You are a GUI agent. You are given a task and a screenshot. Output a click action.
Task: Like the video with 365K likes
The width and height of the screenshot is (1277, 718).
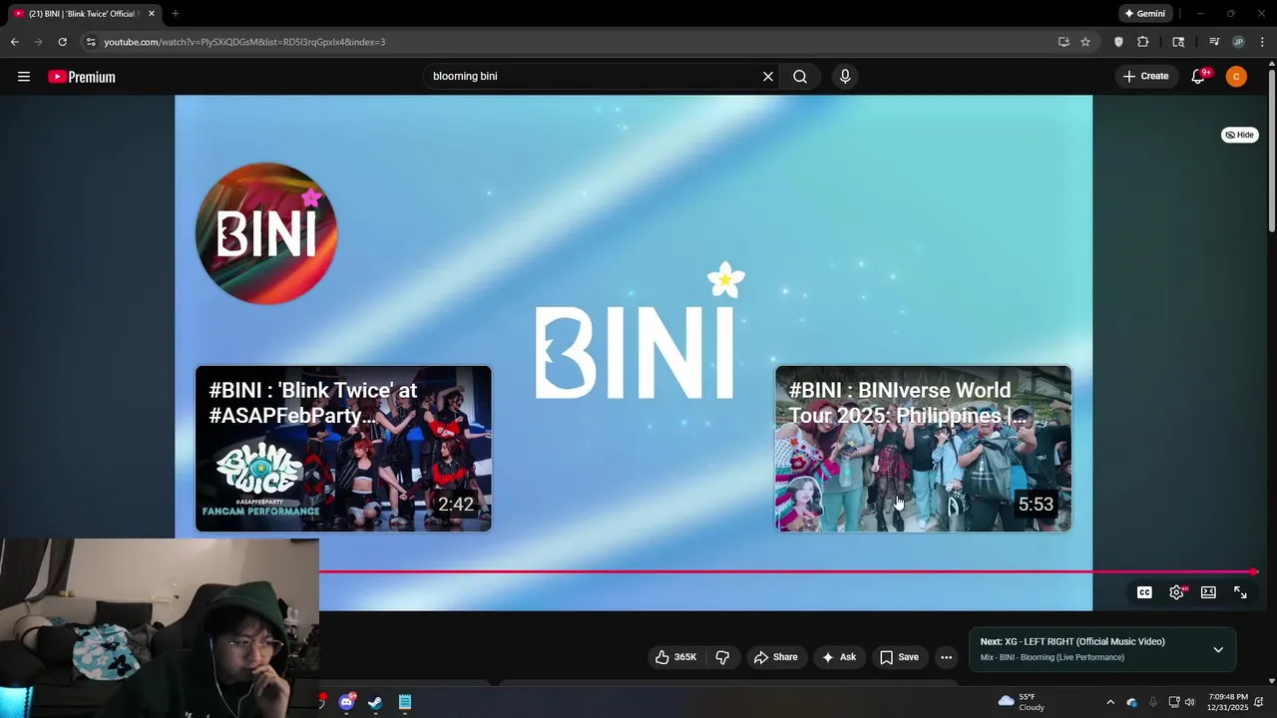(675, 657)
